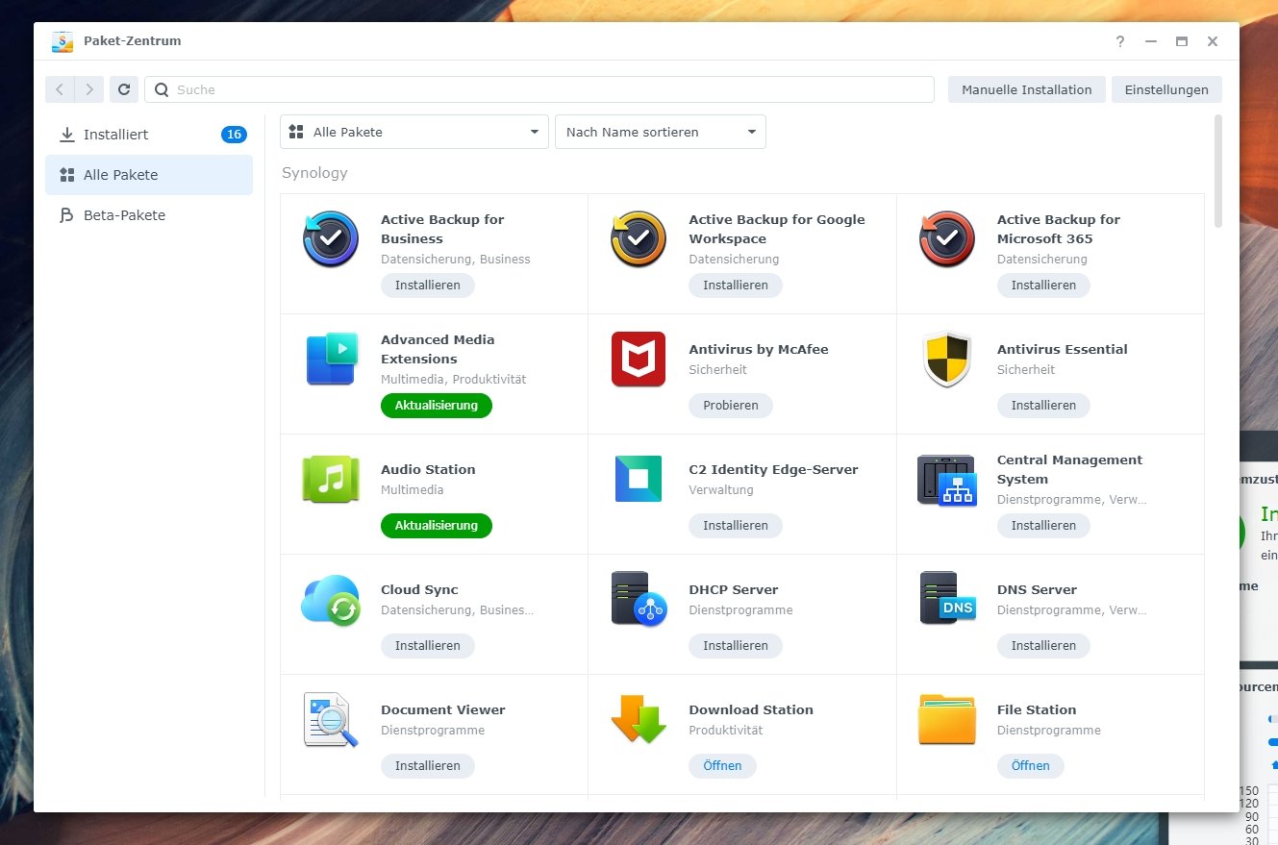This screenshot has height=845, width=1278.
Task: Open the File Station folder icon
Action: coord(945,719)
